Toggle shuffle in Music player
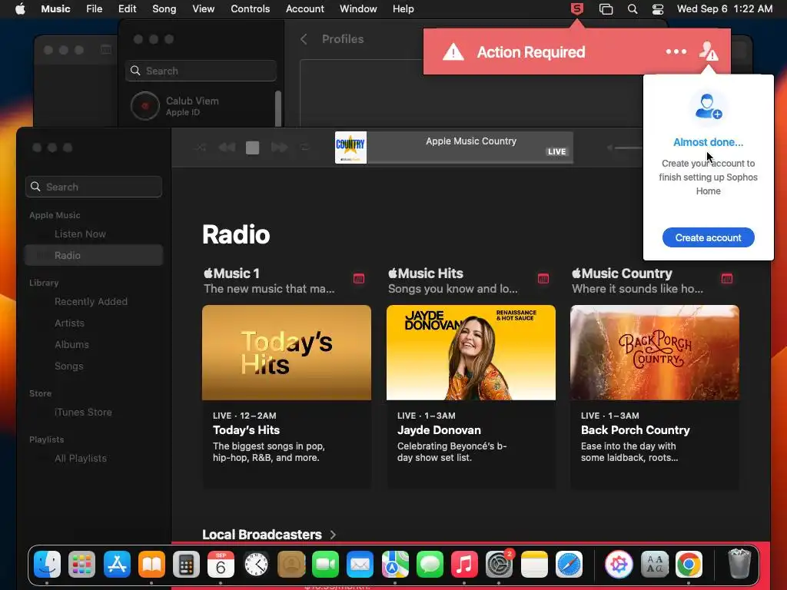This screenshot has width=787, height=590. tap(201, 147)
